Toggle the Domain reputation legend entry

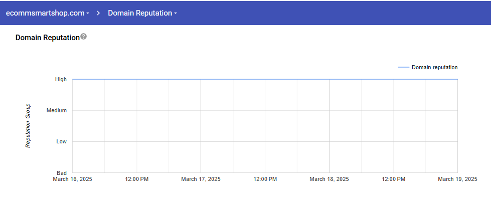(x=428, y=67)
